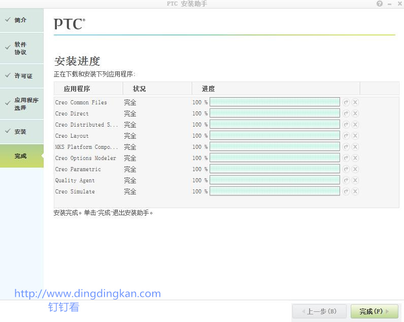
Task: Select the Creo Distributed S... row name
Action: coord(86,125)
